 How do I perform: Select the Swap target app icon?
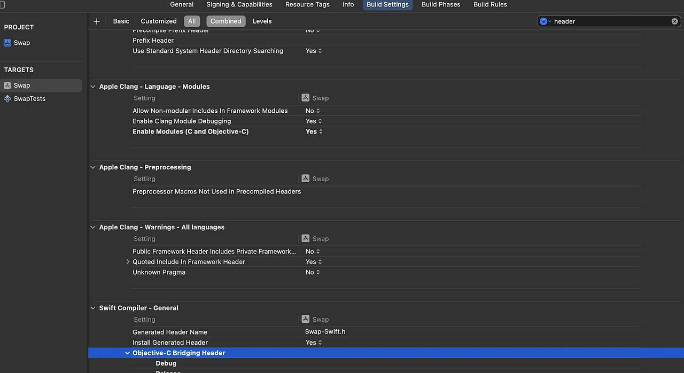pyautogui.click(x=7, y=86)
